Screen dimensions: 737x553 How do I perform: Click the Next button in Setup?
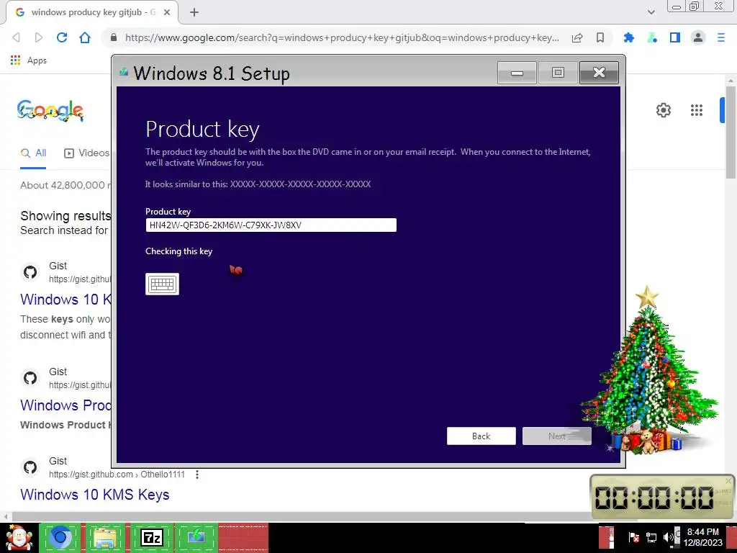pos(557,436)
